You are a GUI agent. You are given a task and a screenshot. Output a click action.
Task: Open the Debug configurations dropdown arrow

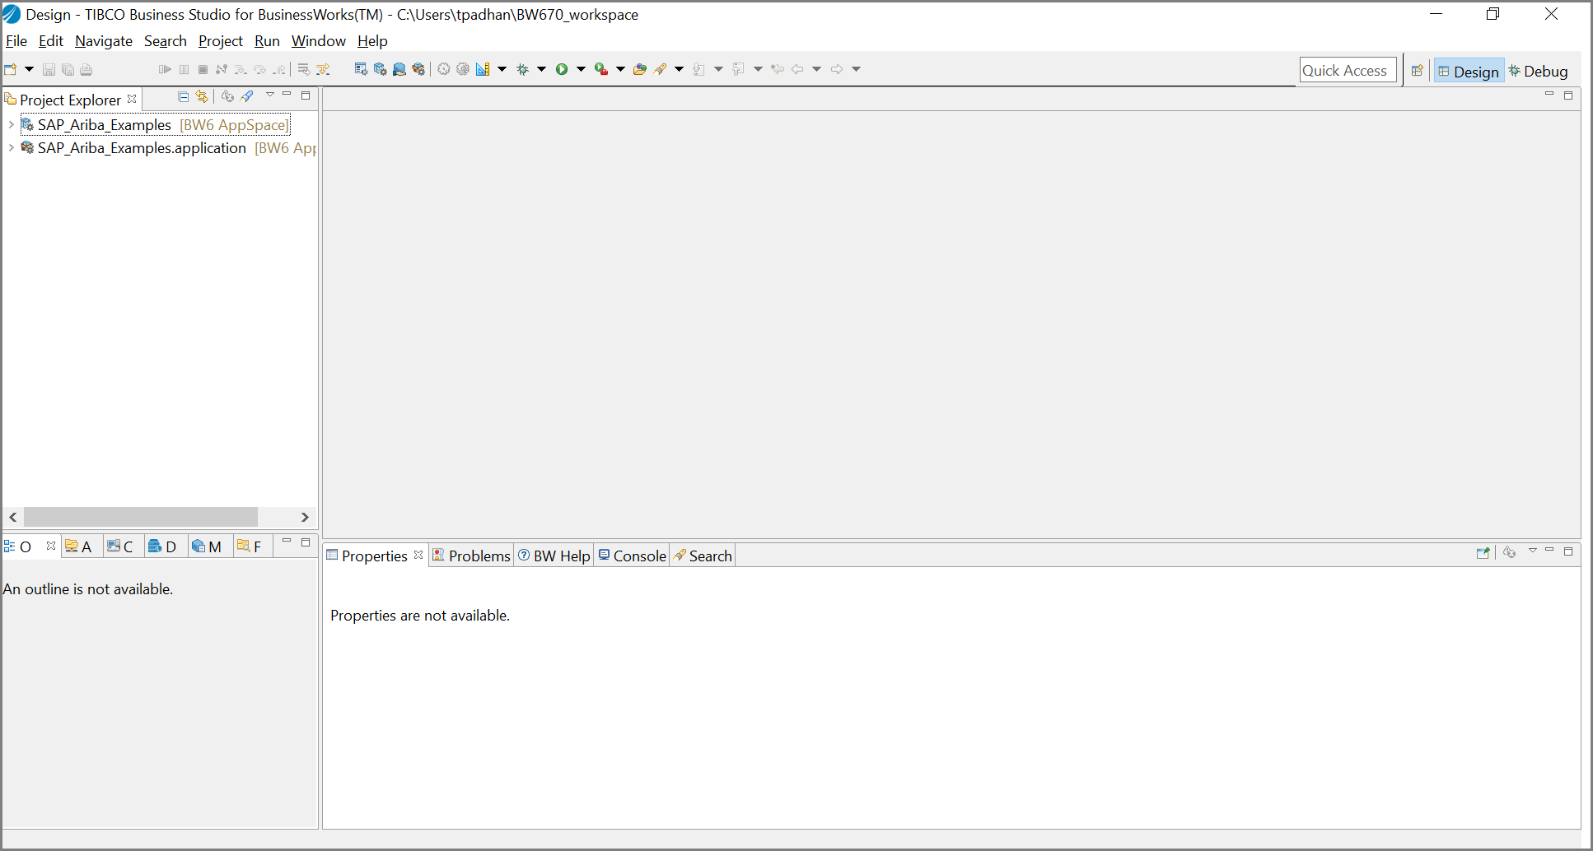pyautogui.click(x=541, y=69)
